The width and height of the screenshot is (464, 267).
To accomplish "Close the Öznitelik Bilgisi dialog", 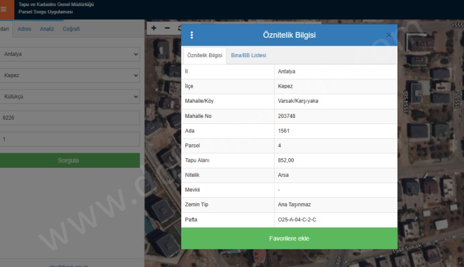I will 389,35.
